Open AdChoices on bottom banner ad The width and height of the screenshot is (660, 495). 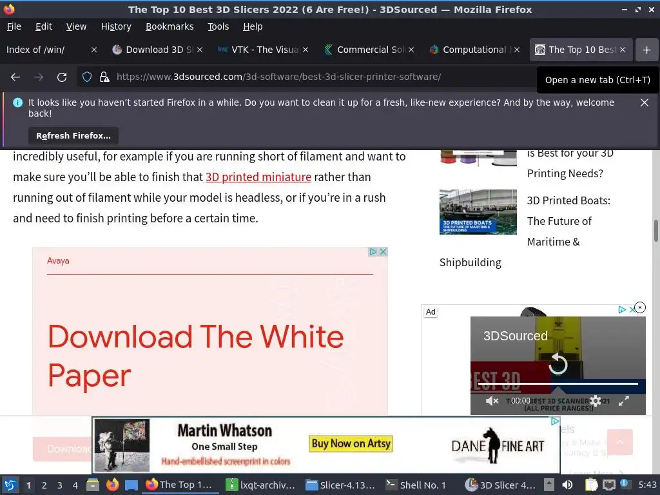click(555, 422)
